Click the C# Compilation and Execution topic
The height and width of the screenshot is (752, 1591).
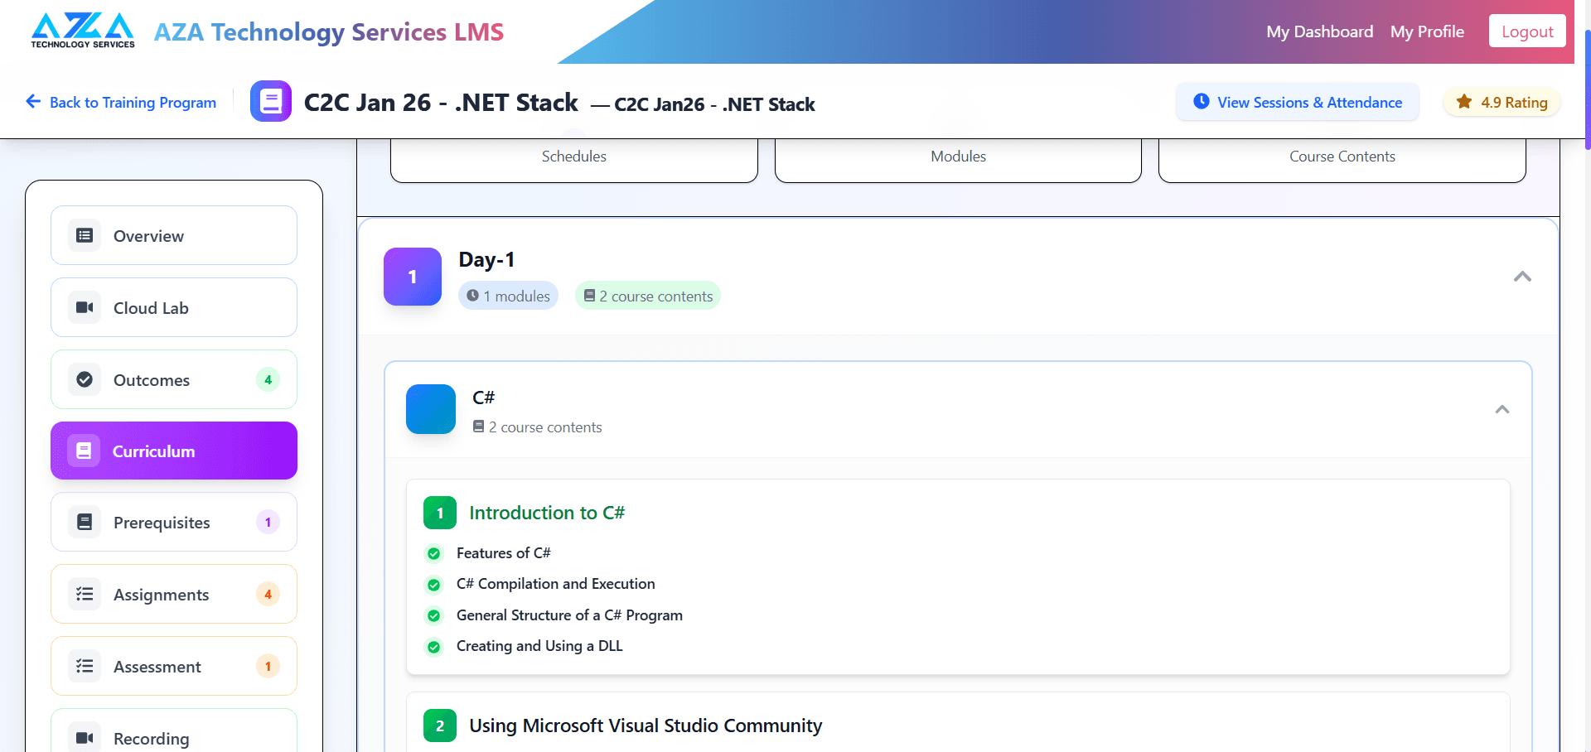[x=555, y=584]
